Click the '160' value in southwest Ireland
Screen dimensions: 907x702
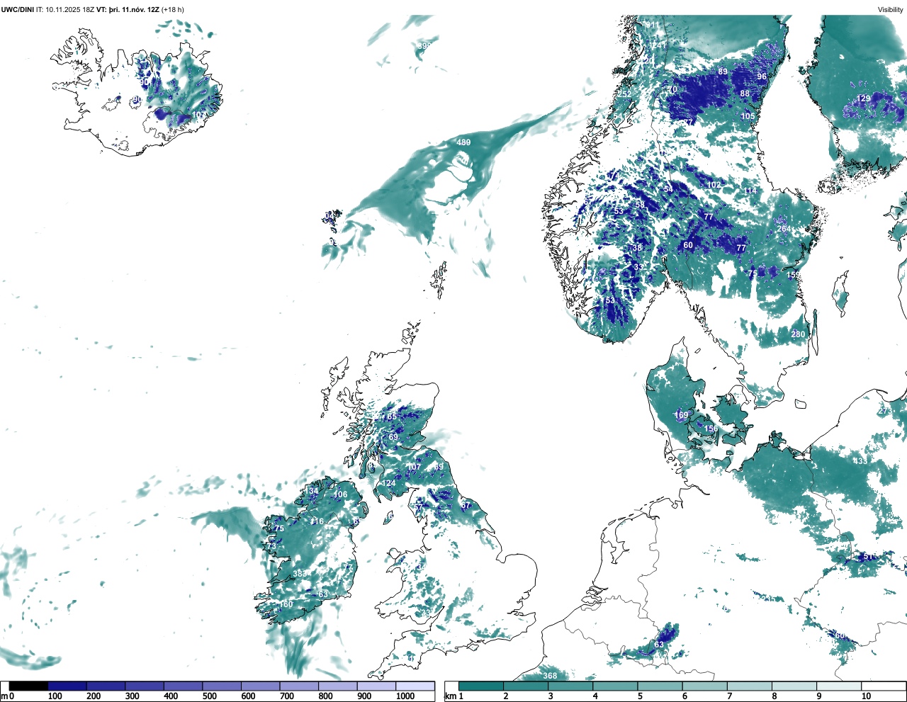286,604
